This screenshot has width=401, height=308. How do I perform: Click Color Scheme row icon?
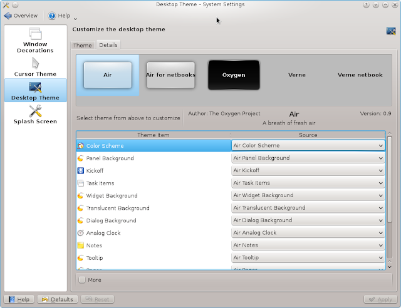[81, 146]
